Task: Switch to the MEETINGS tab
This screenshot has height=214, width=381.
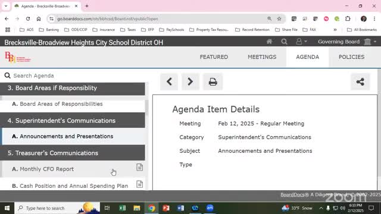Action: [262, 57]
